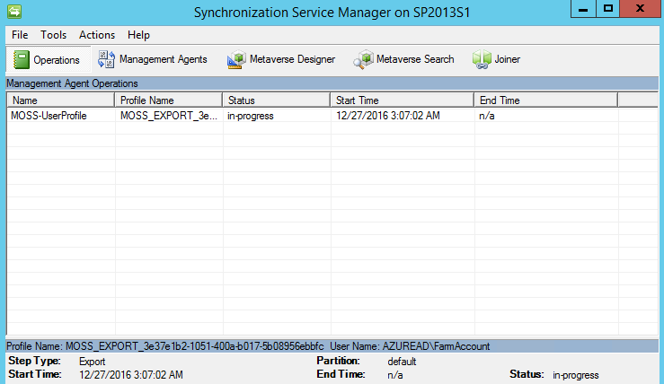Click the Metaverse Search magnifier icon
Screen dimensions: 664x384
point(363,59)
